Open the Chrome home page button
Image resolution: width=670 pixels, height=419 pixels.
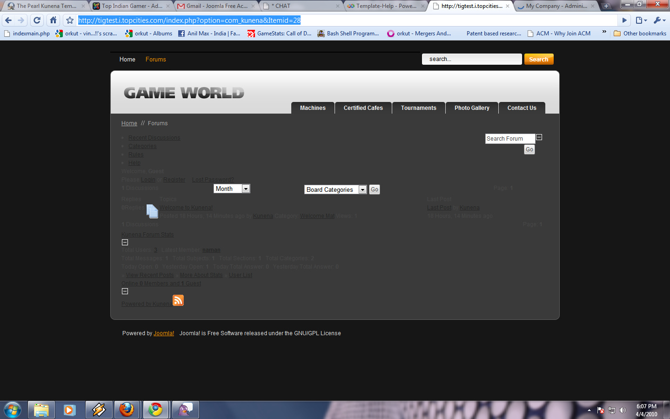54,20
